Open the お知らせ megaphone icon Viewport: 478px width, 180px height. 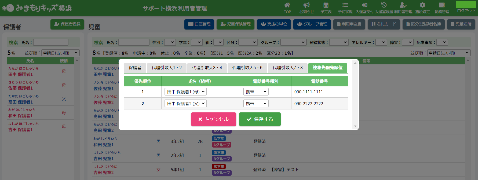[306, 5]
